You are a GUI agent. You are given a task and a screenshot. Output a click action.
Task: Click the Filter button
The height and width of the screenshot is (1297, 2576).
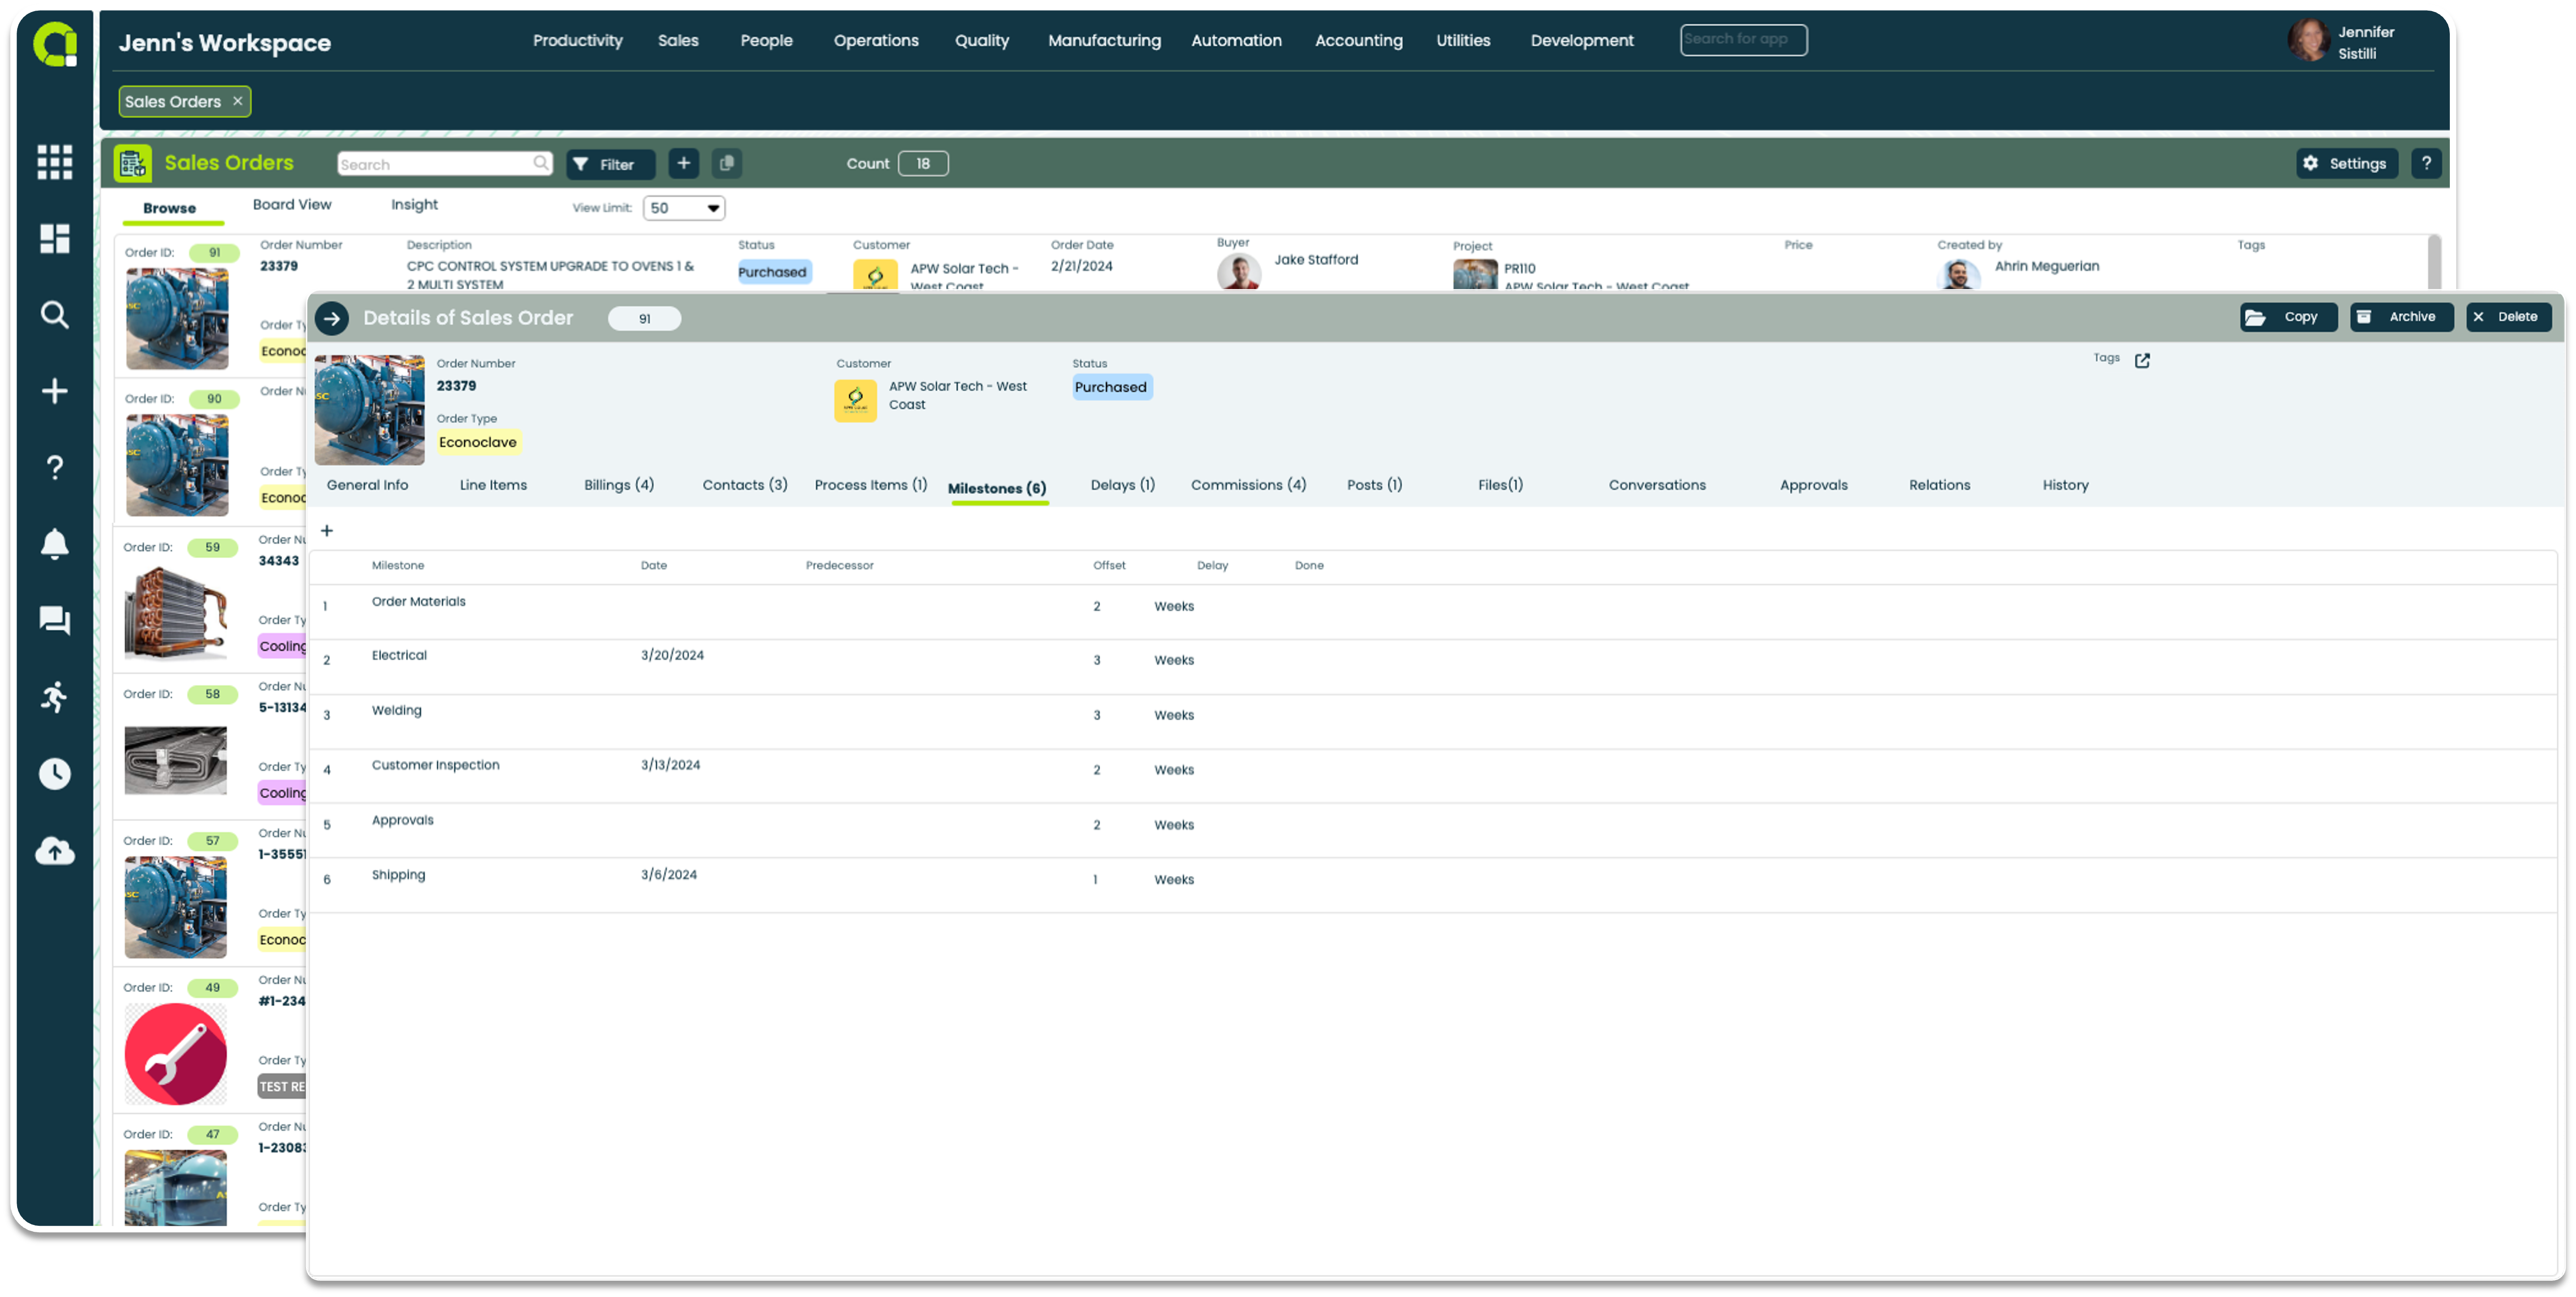(x=610, y=164)
